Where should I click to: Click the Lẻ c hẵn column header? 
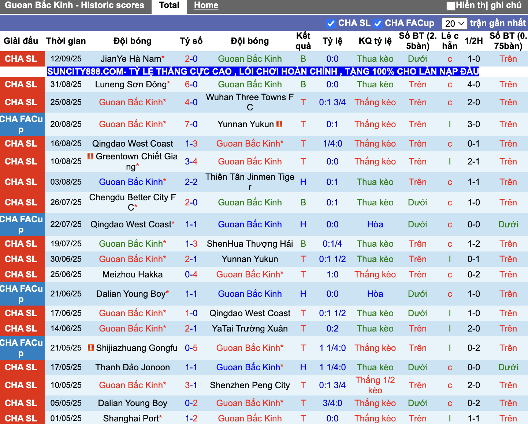click(x=450, y=41)
